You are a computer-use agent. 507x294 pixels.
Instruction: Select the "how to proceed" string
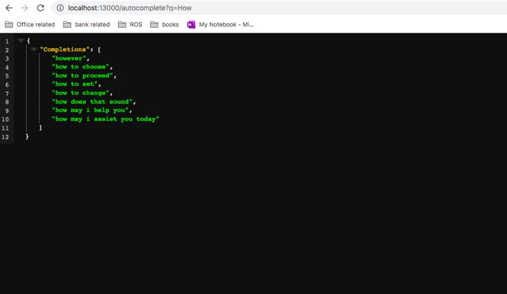pos(82,75)
